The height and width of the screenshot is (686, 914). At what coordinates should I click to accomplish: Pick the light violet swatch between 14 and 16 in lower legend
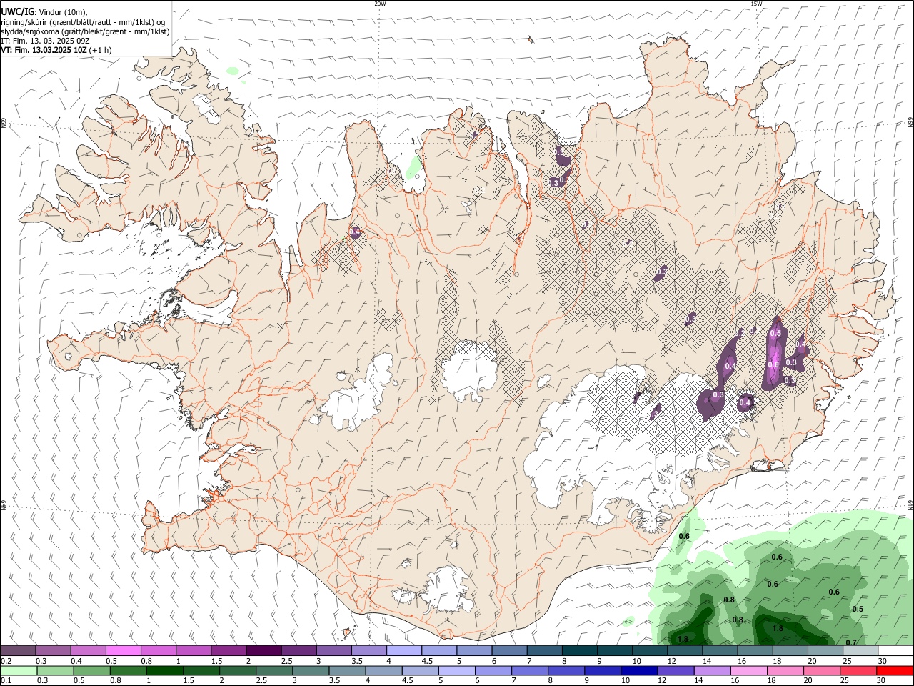[711, 670]
